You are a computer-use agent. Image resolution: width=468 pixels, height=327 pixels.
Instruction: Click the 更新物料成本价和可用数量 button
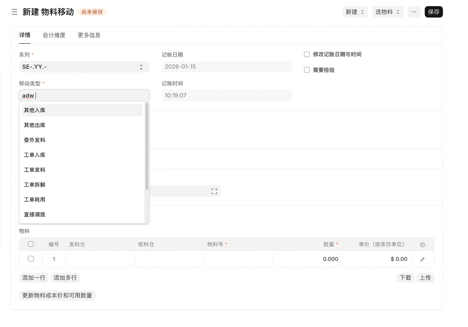coord(57,295)
